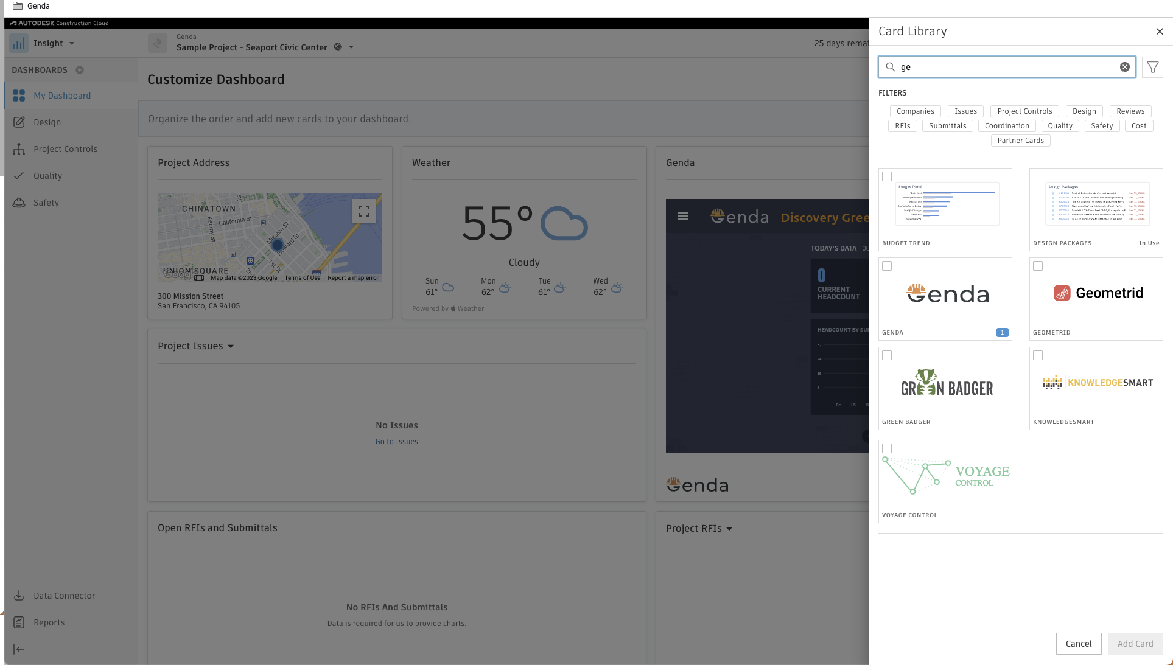
Task: Click the Project Controls hierarchy icon
Action: coord(19,149)
